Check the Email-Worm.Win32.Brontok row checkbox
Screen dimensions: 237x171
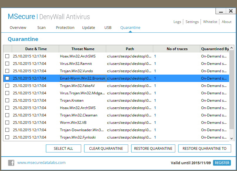coord(7,78)
